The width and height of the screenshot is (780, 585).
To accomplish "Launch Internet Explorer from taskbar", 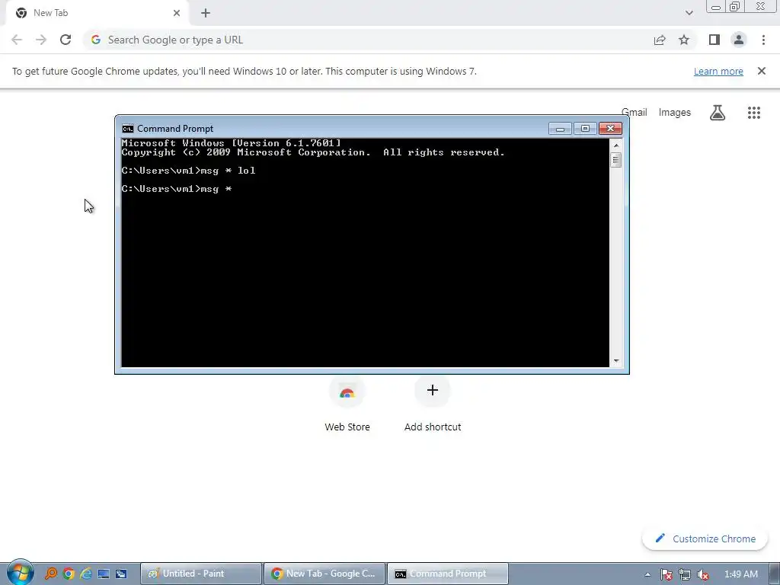I will 86,574.
